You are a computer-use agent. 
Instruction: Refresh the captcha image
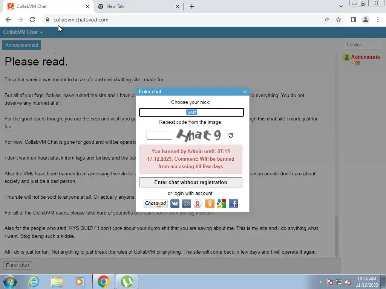(x=231, y=135)
